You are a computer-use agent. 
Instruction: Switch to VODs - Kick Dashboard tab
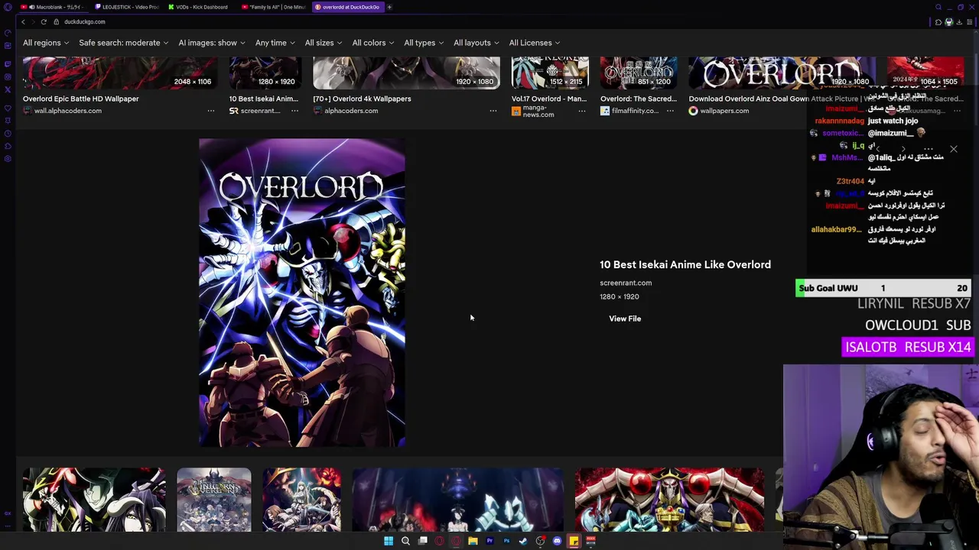tap(200, 7)
